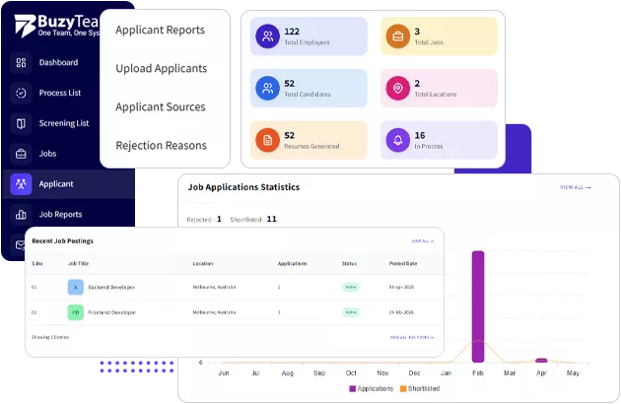621x404 pixels.
Task: Click Active status badge for Backend Developer
Action: 351,287
